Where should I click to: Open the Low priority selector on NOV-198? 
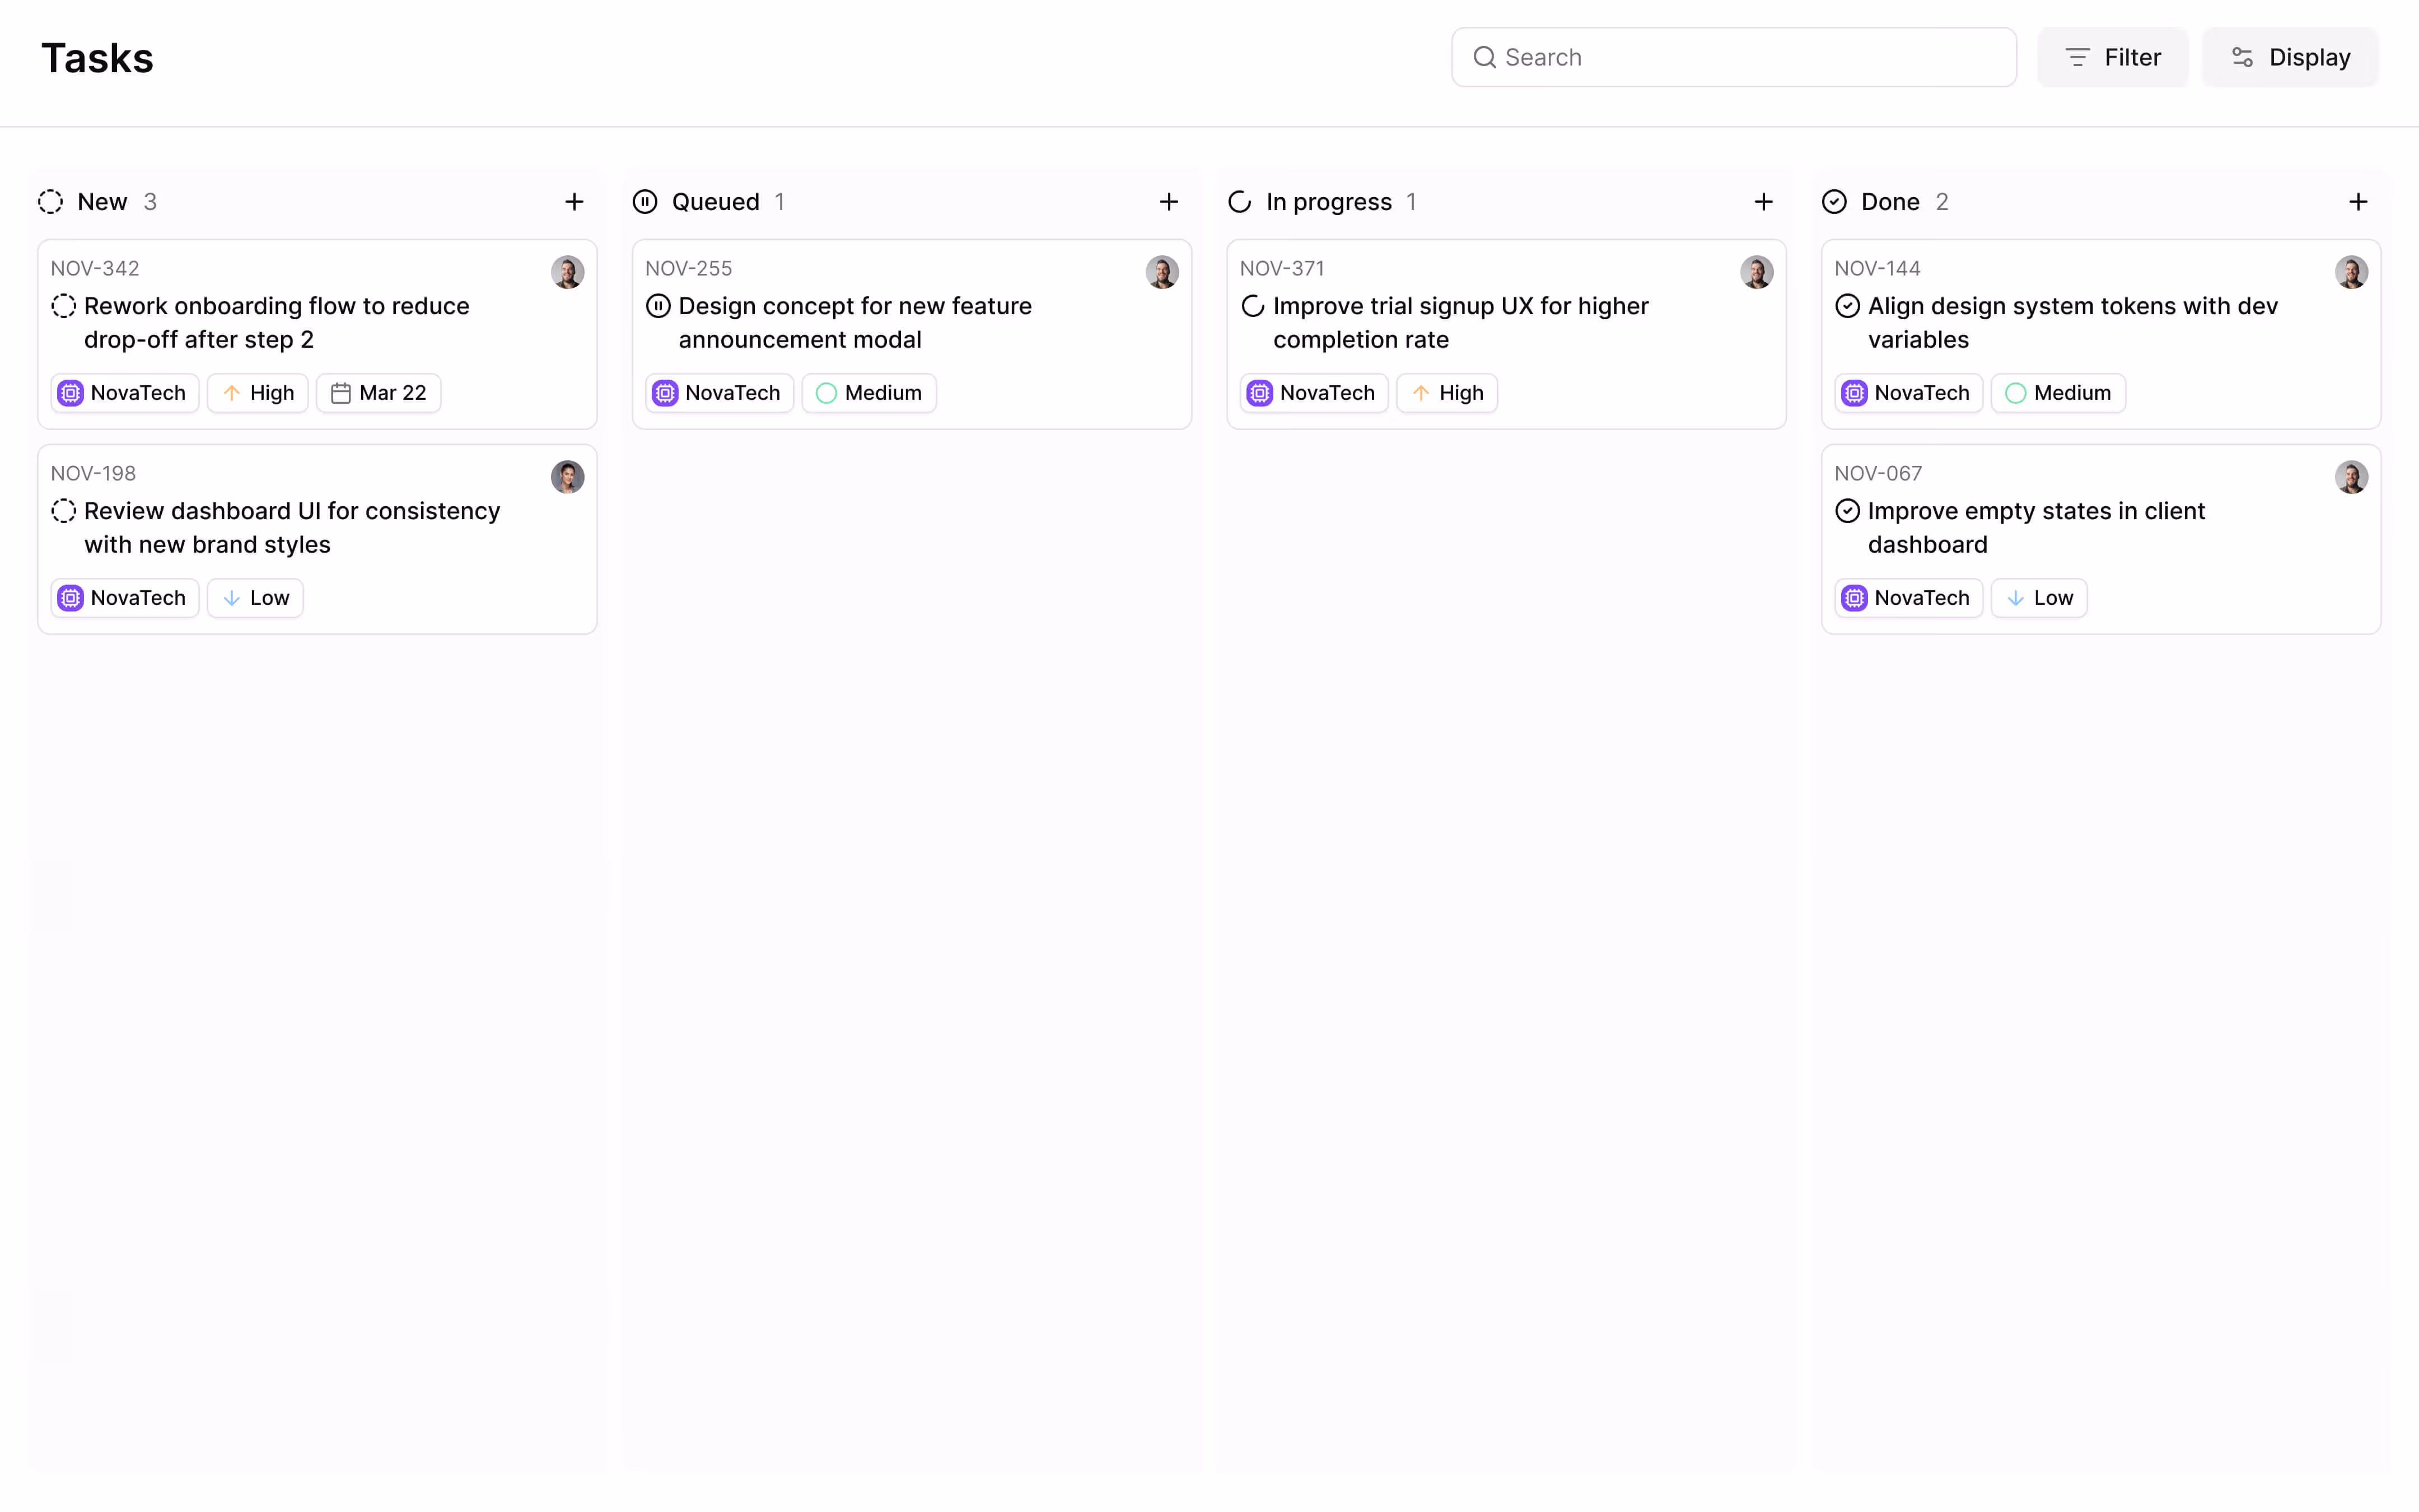tap(255, 597)
